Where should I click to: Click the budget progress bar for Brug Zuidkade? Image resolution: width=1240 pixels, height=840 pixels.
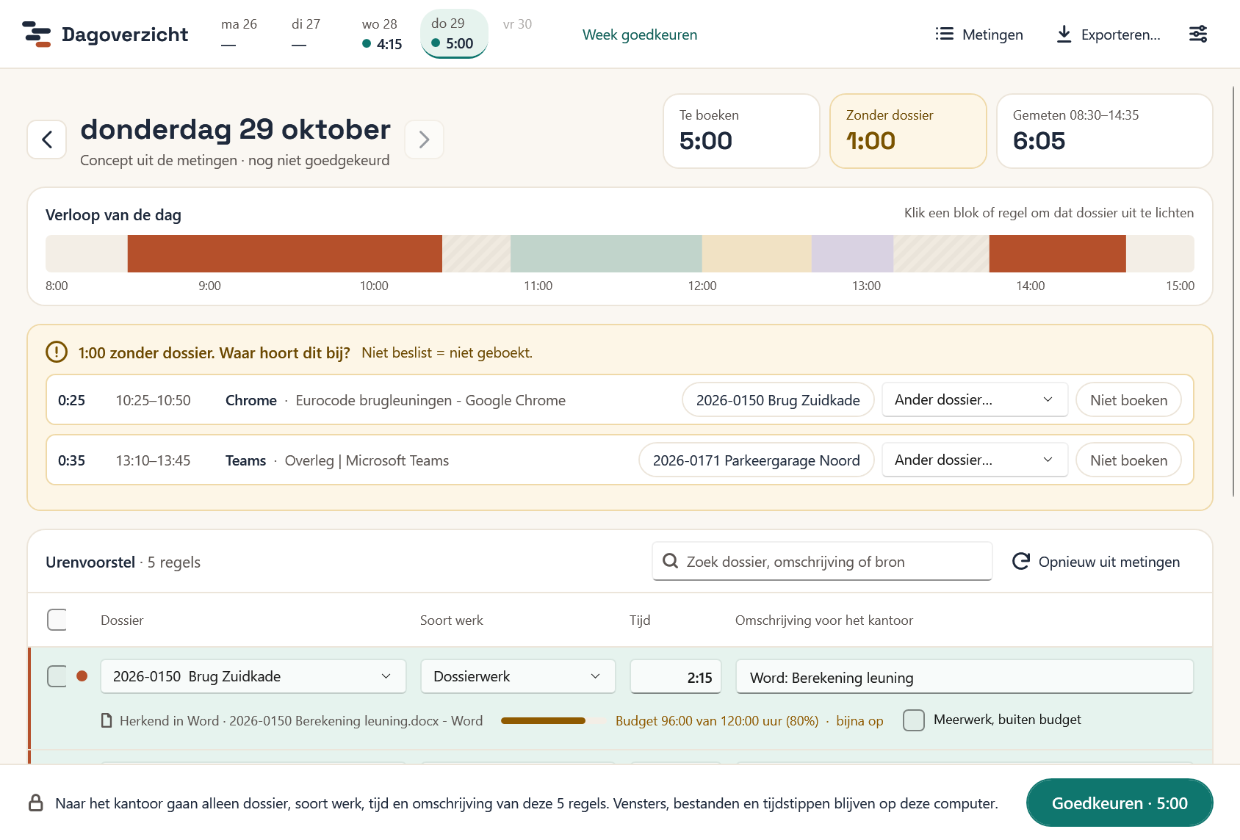pyautogui.click(x=553, y=721)
